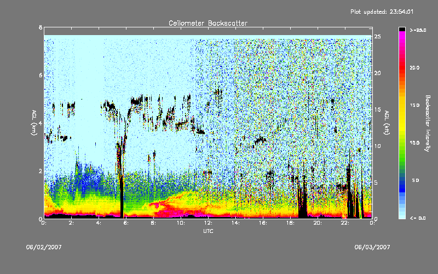
Task: Click the '4' tick on km axis
Action: [41, 123]
